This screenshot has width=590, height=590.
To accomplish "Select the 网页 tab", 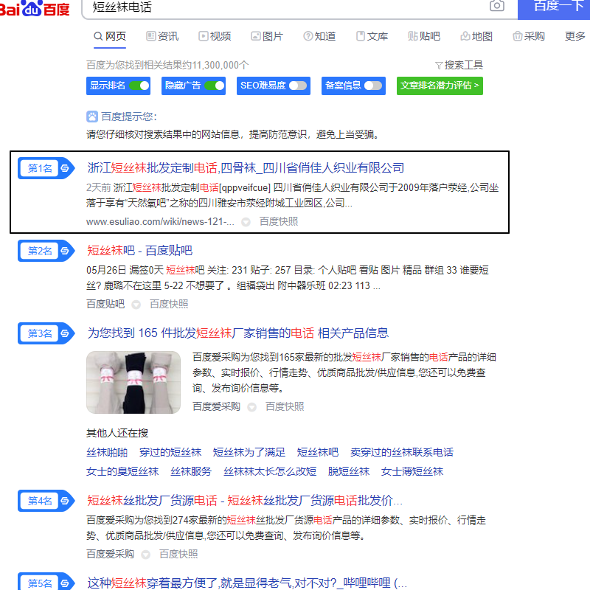I will [109, 36].
